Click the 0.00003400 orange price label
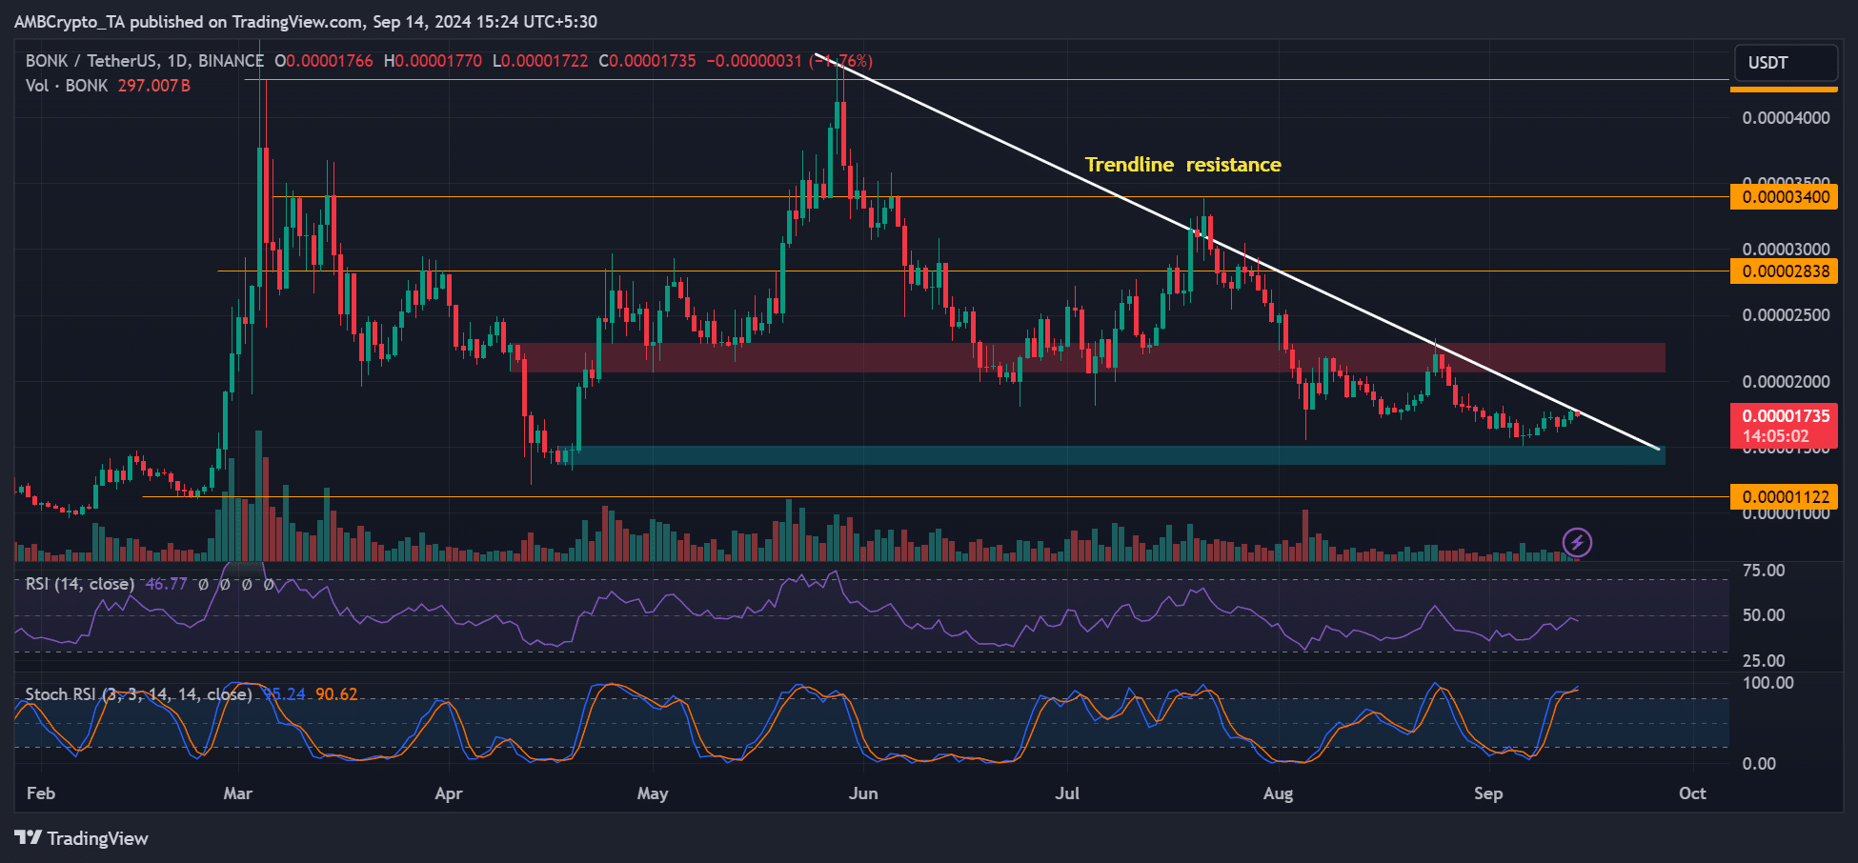This screenshot has height=863, width=1858. pos(1784,197)
